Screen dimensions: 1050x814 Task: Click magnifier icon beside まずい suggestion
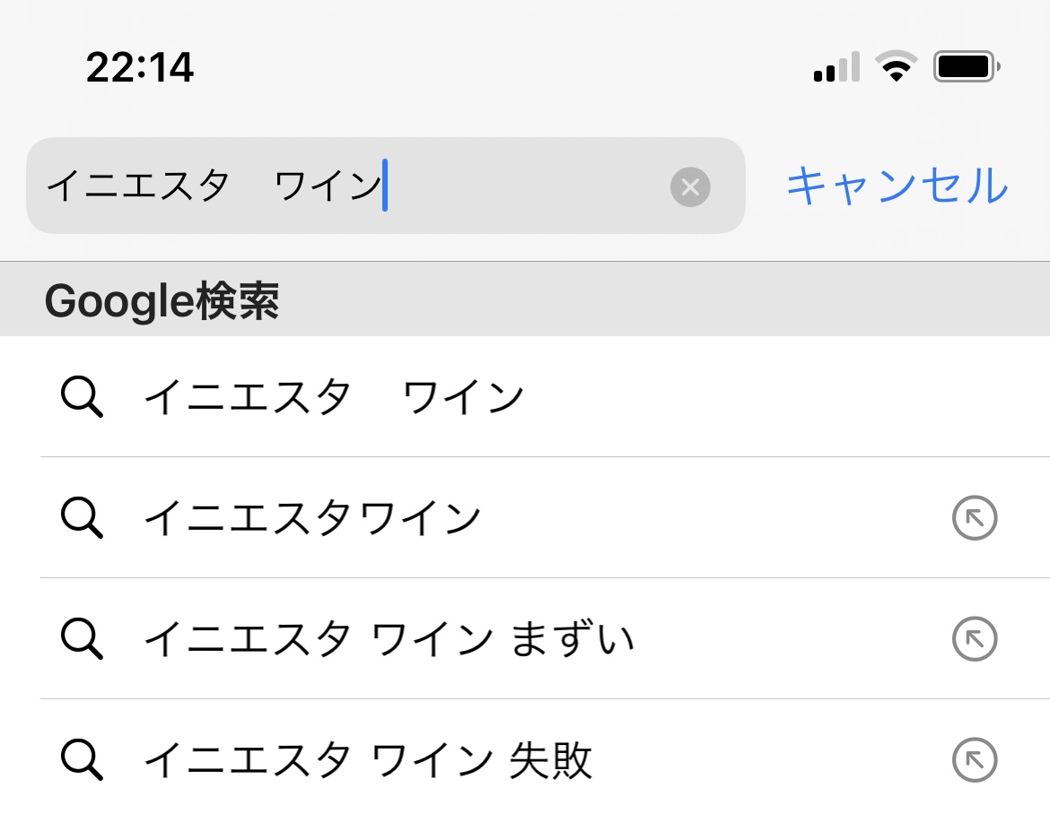[x=82, y=639]
